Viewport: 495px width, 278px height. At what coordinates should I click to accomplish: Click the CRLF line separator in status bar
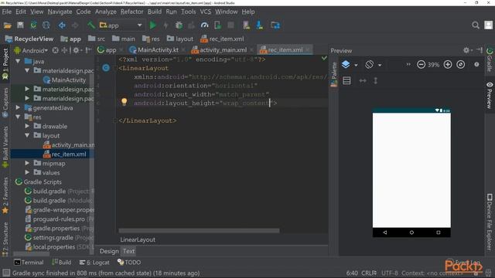tap(368, 273)
